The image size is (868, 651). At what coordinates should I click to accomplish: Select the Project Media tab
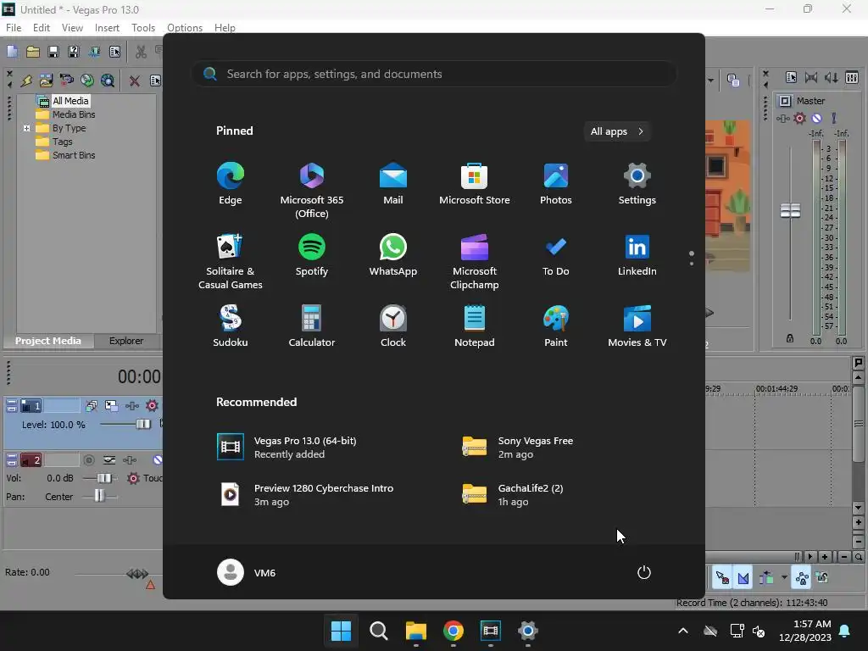coord(48,341)
